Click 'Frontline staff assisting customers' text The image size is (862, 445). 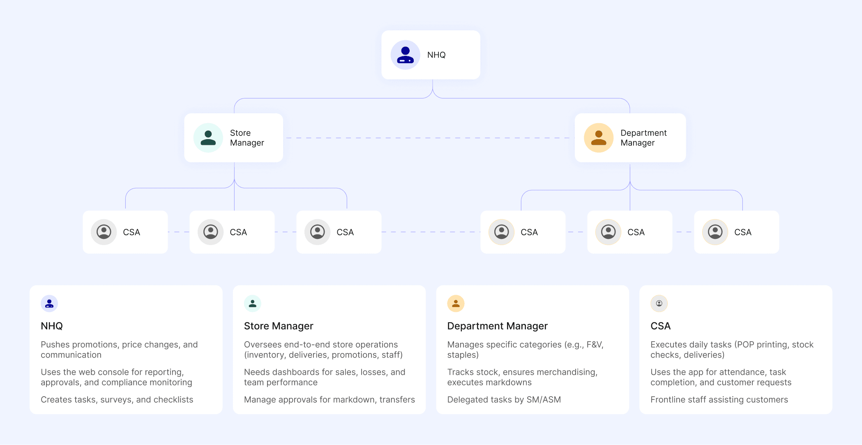[x=719, y=399]
